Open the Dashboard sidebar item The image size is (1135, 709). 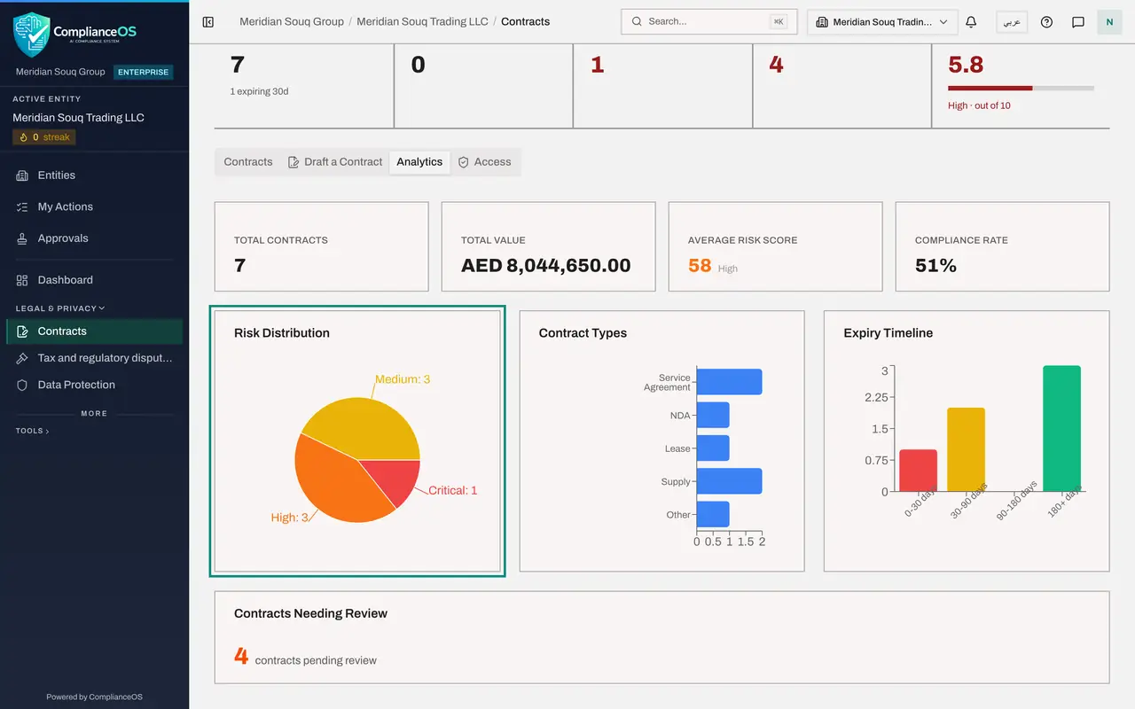click(94, 280)
